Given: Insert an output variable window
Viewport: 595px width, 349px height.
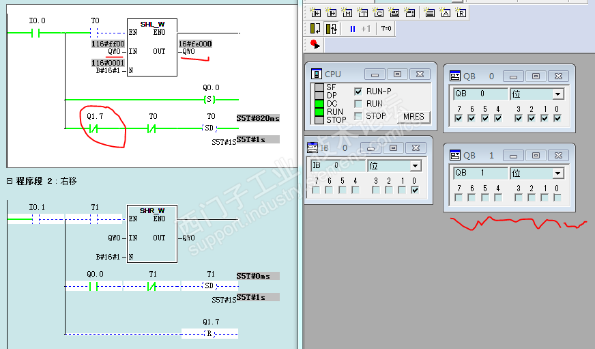Looking at the screenshot, I should (x=331, y=13).
